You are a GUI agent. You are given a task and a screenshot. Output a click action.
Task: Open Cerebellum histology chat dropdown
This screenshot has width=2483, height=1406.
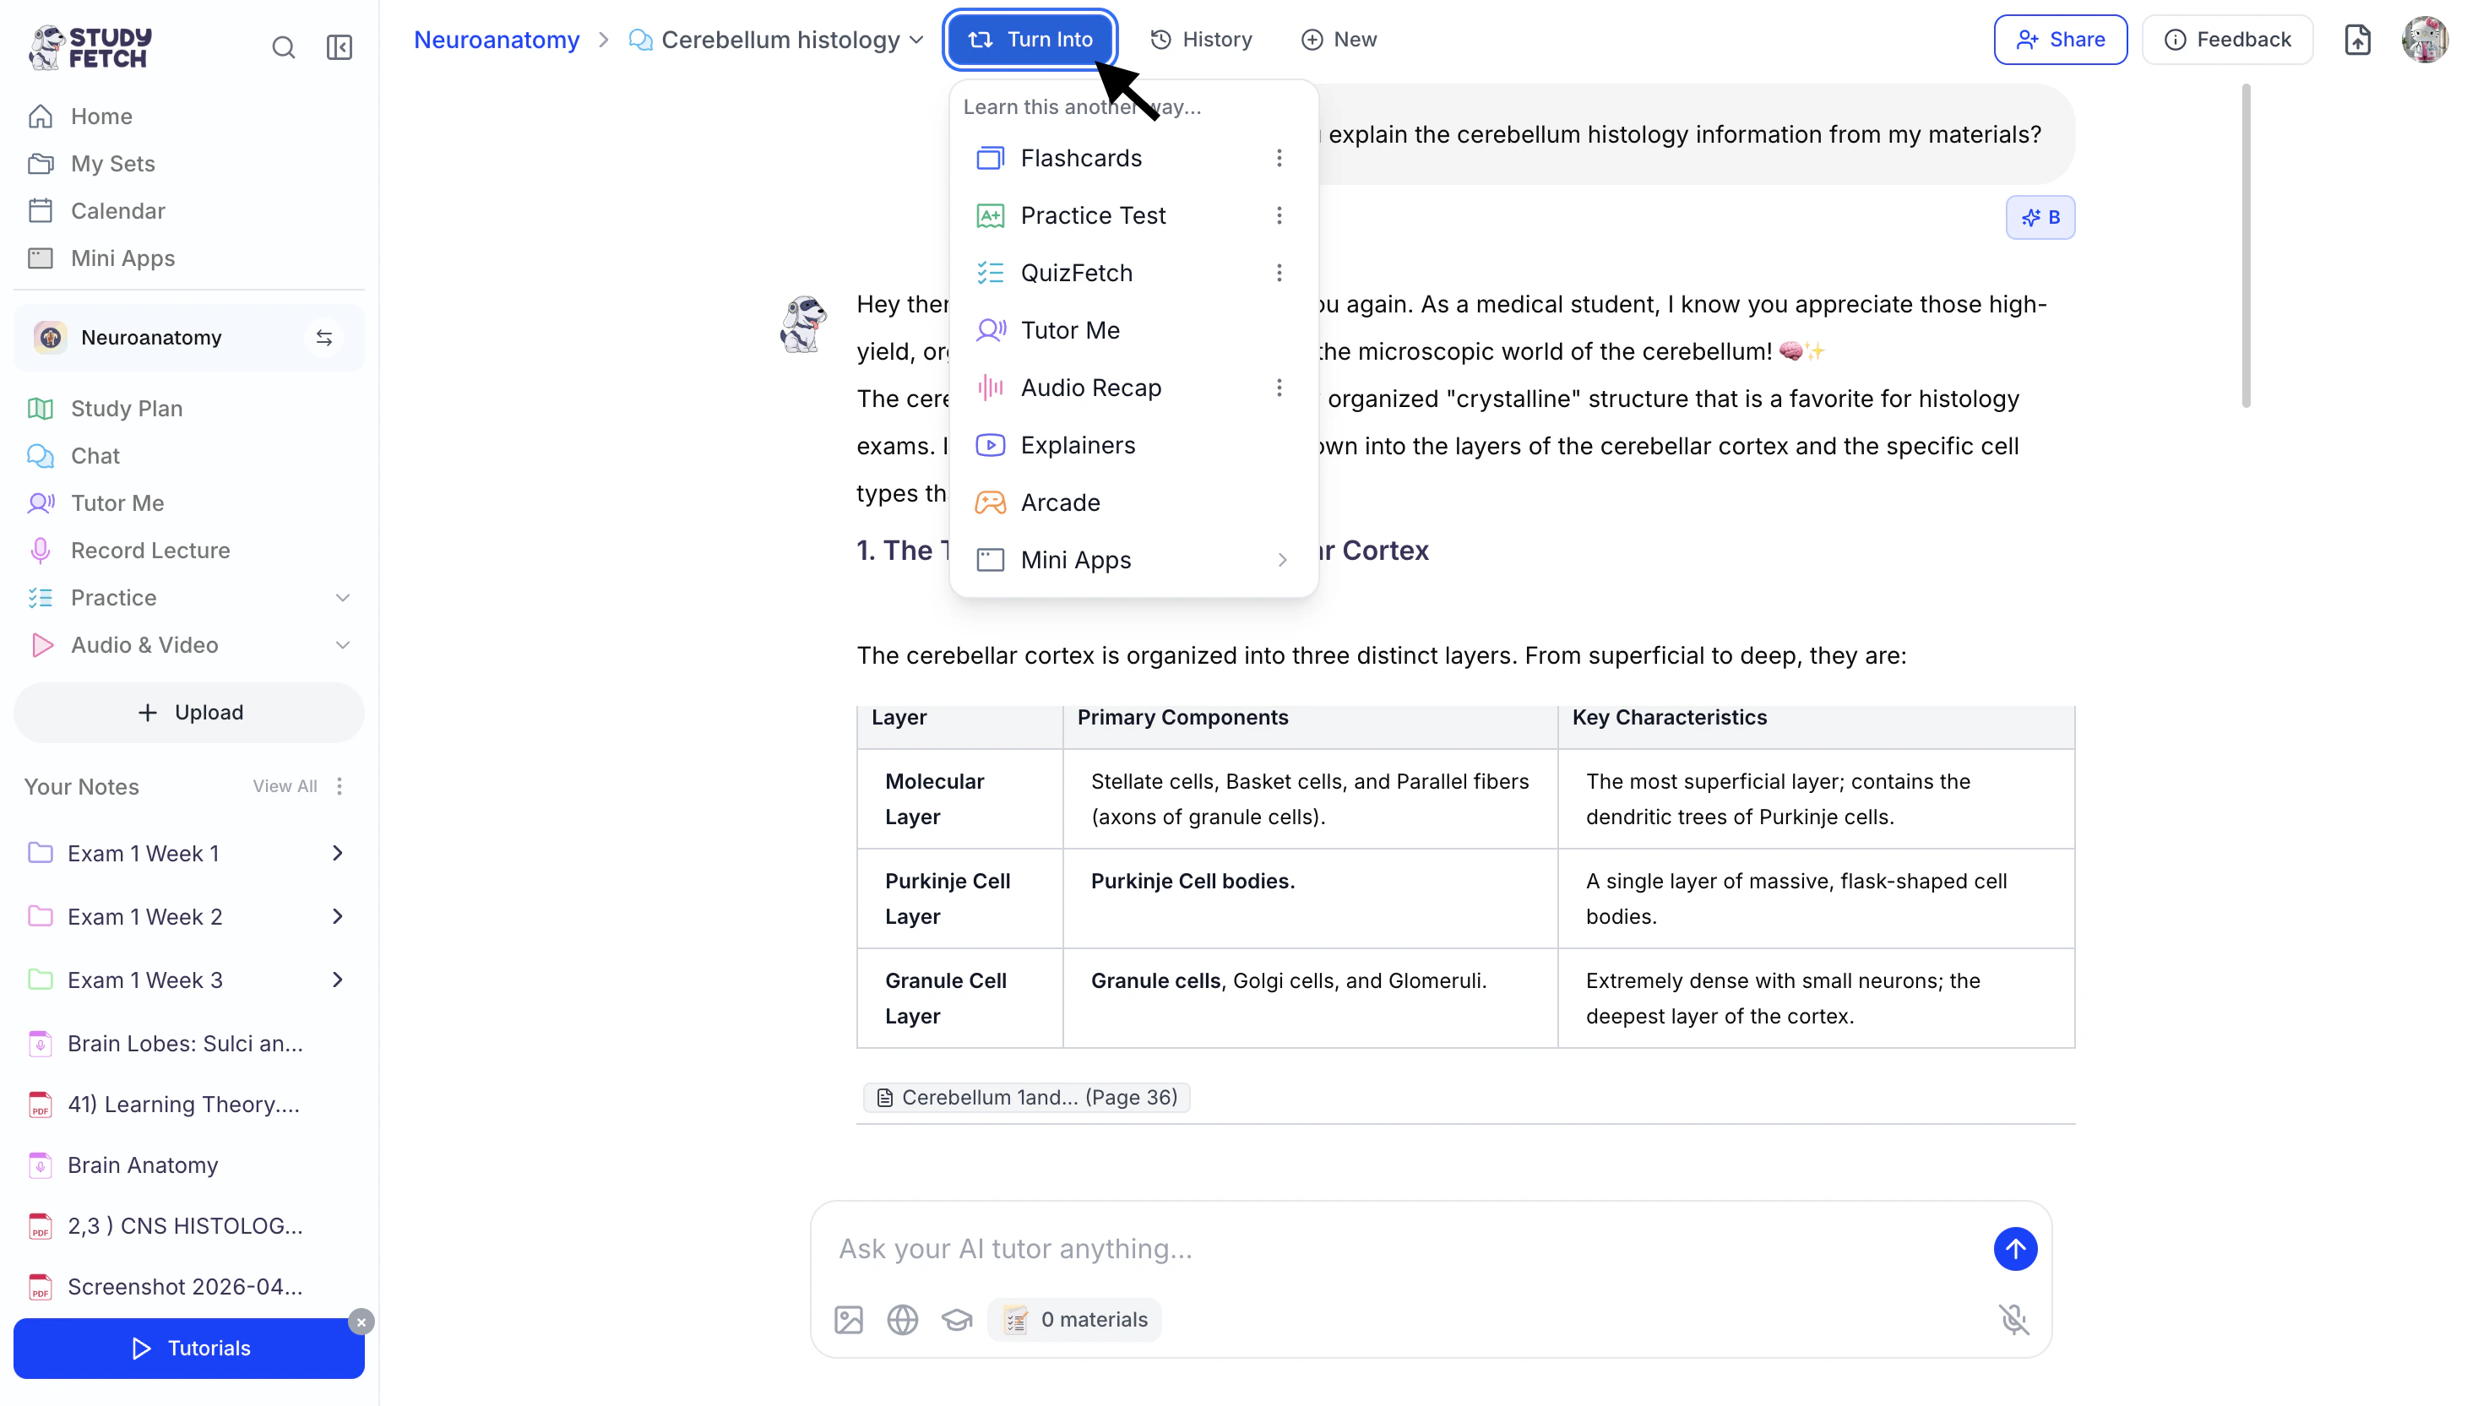point(916,40)
